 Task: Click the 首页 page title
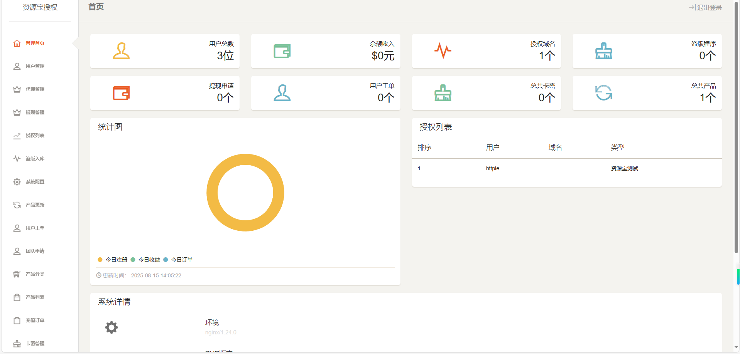pyautogui.click(x=96, y=7)
